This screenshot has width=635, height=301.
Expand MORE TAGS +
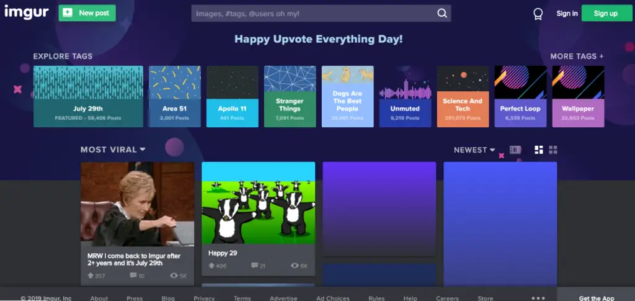coord(577,56)
